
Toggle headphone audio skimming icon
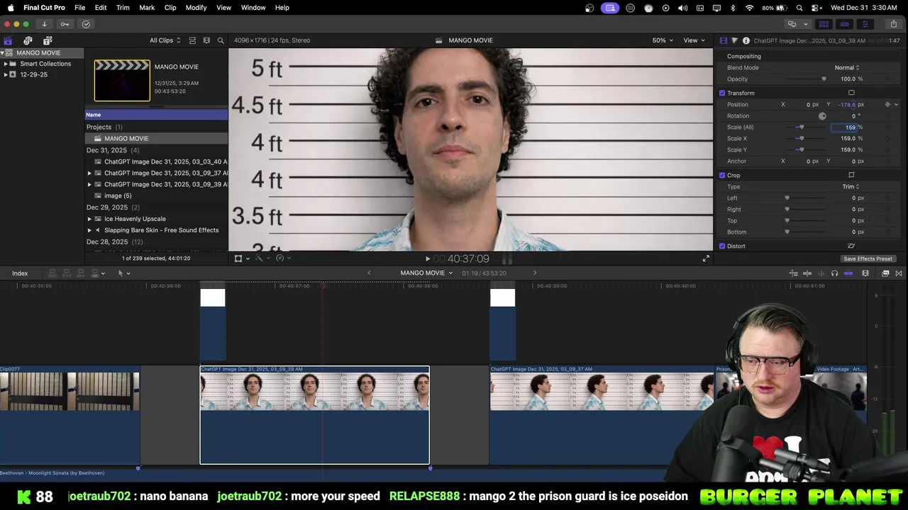pos(834,273)
